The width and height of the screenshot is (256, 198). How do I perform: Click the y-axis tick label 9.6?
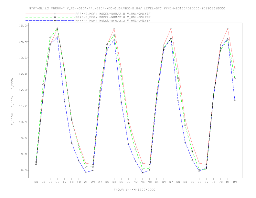(x=23, y=138)
